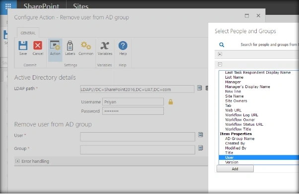
Task: Click the insert reference icon beside User field
Action: pos(201,135)
